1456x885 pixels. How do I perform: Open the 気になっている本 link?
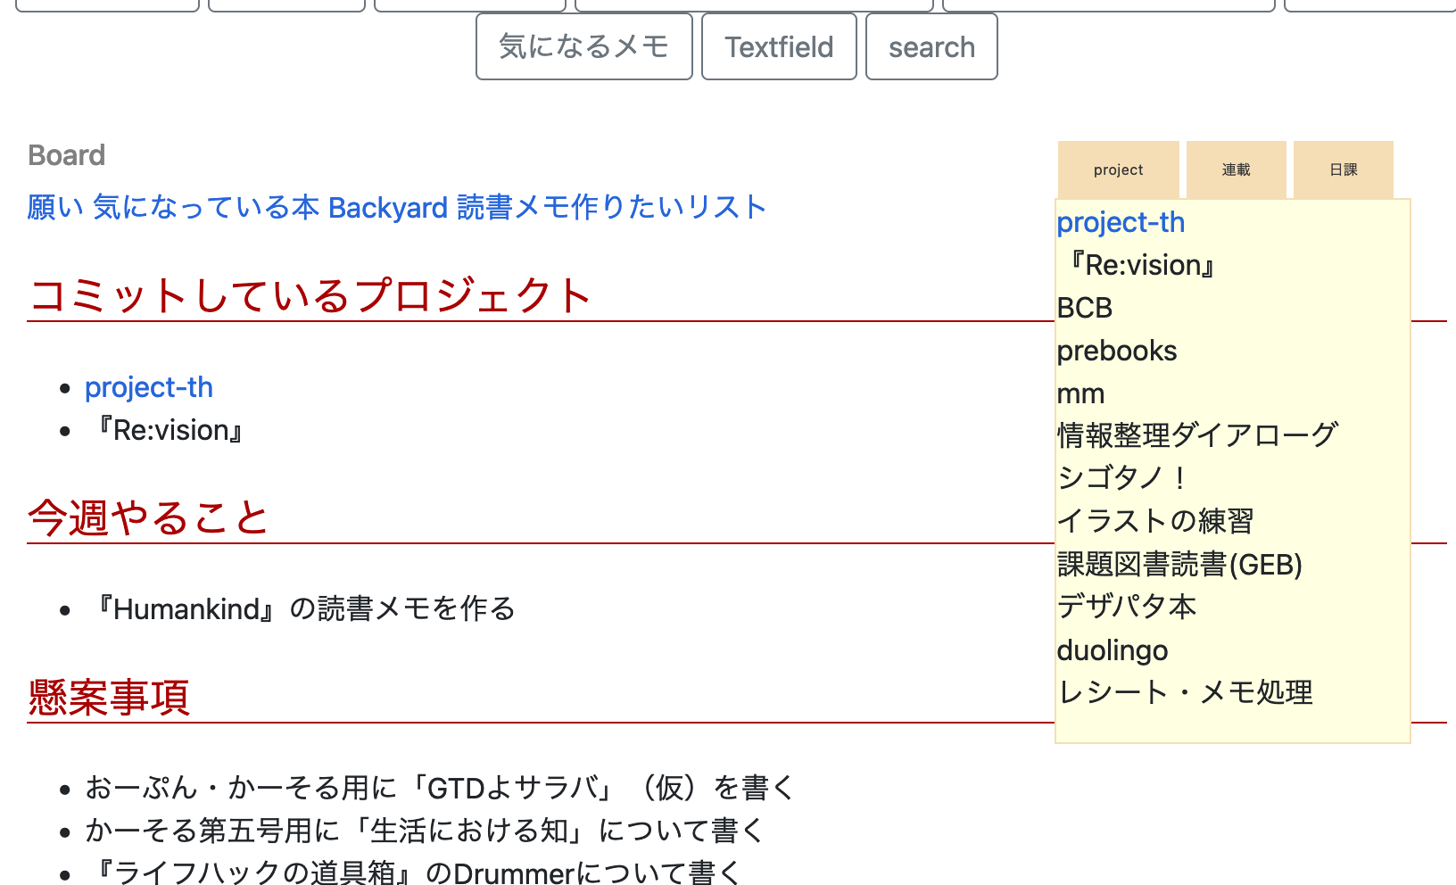click(x=206, y=207)
